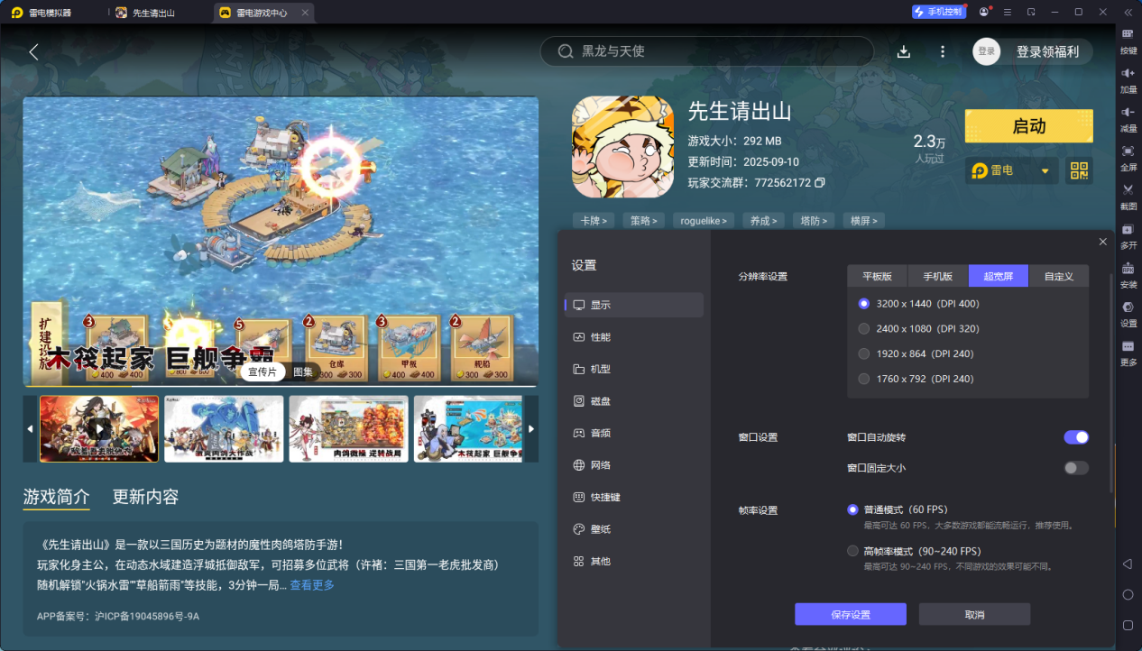Open the 养成 > tag
Image resolution: width=1142 pixels, height=651 pixels.
(763, 220)
